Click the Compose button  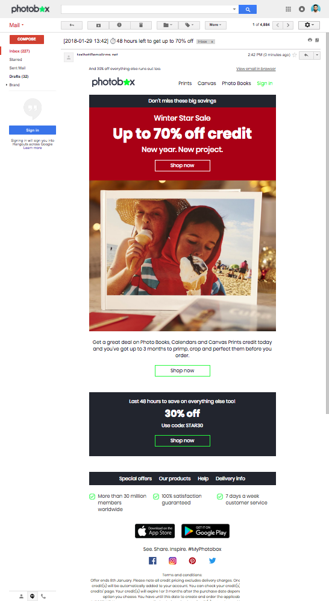click(27, 39)
